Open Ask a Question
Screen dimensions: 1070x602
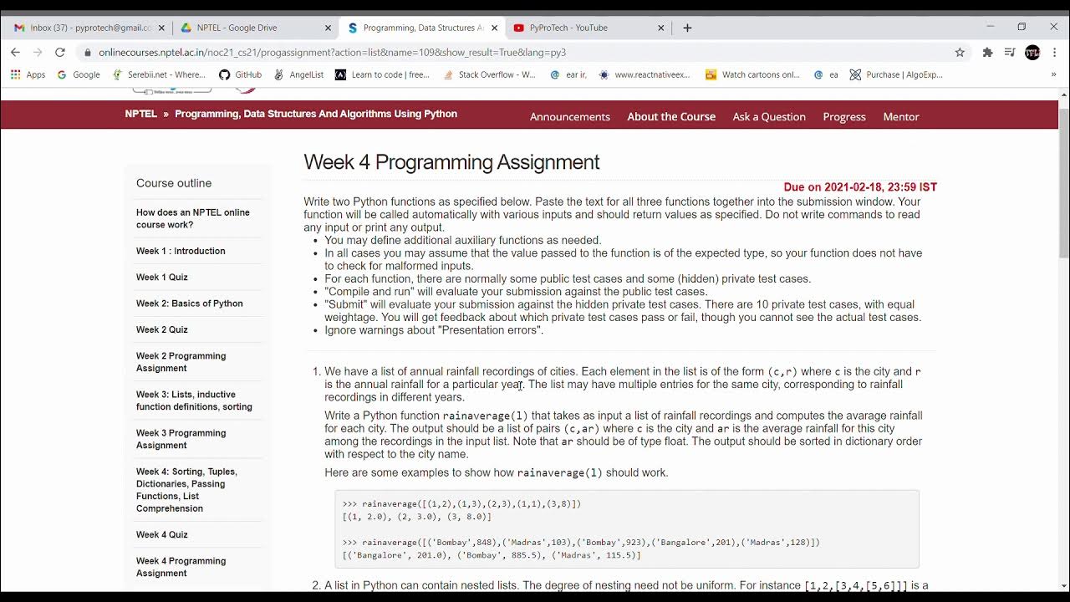click(769, 116)
